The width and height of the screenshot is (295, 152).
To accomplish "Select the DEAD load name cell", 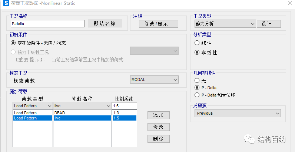I will [x=82, y=113].
